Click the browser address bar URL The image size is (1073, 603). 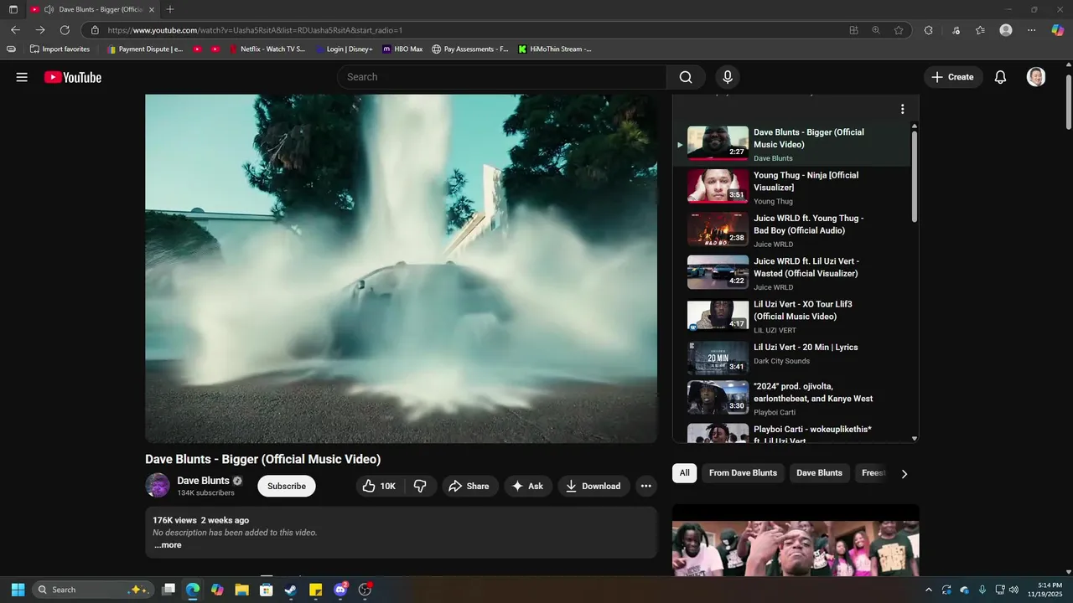click(255, 30)
